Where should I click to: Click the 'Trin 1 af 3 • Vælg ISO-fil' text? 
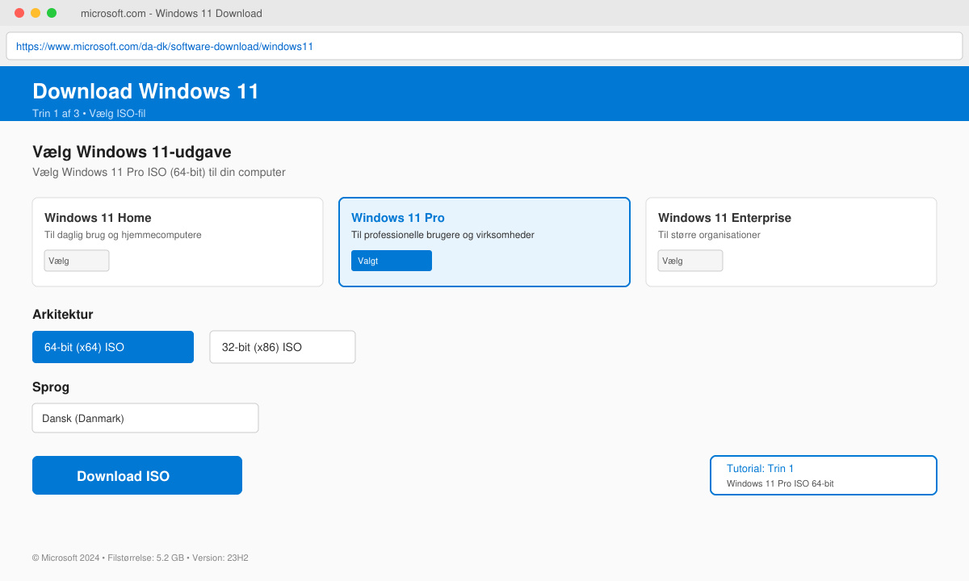point(89,114)
